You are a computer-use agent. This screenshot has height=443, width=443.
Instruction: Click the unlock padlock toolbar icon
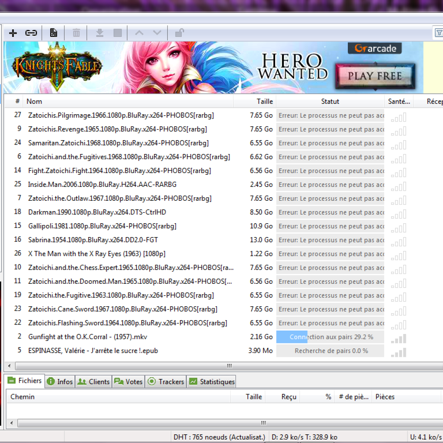[x=179, y=33]
